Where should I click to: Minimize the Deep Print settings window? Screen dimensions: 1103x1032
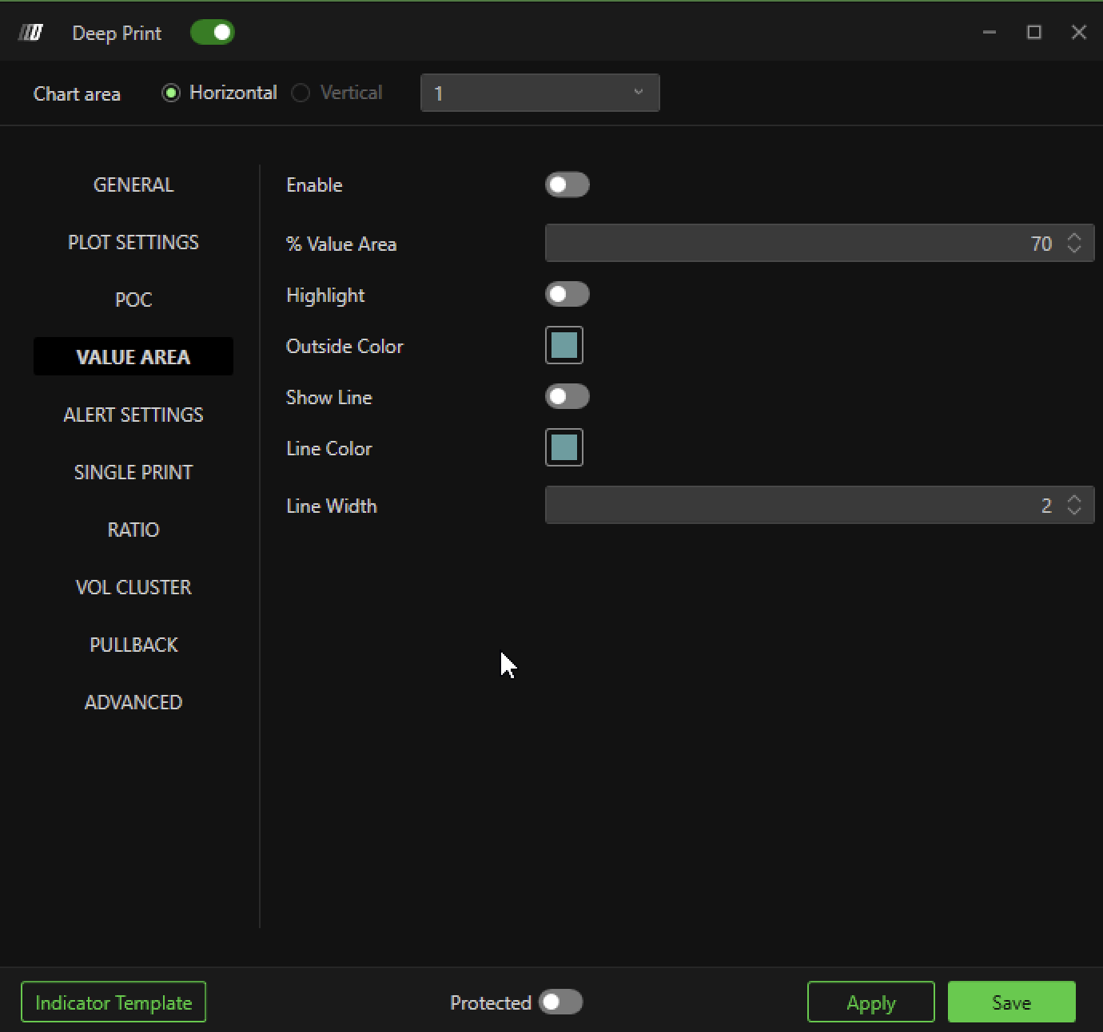(x=989, y=32)
